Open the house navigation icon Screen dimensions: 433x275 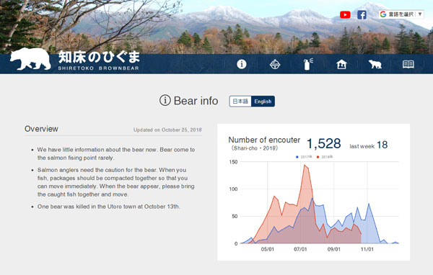tap(341, 64)
